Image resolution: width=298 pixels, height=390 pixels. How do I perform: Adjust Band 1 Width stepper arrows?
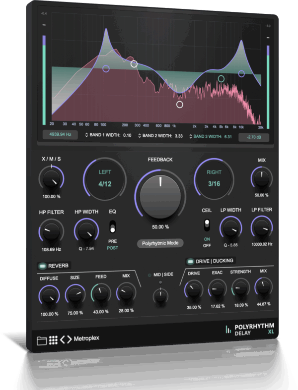click(x=86, y=135)
